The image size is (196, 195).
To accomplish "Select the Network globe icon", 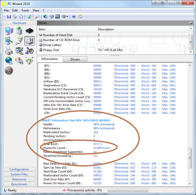I will (9, 61).
